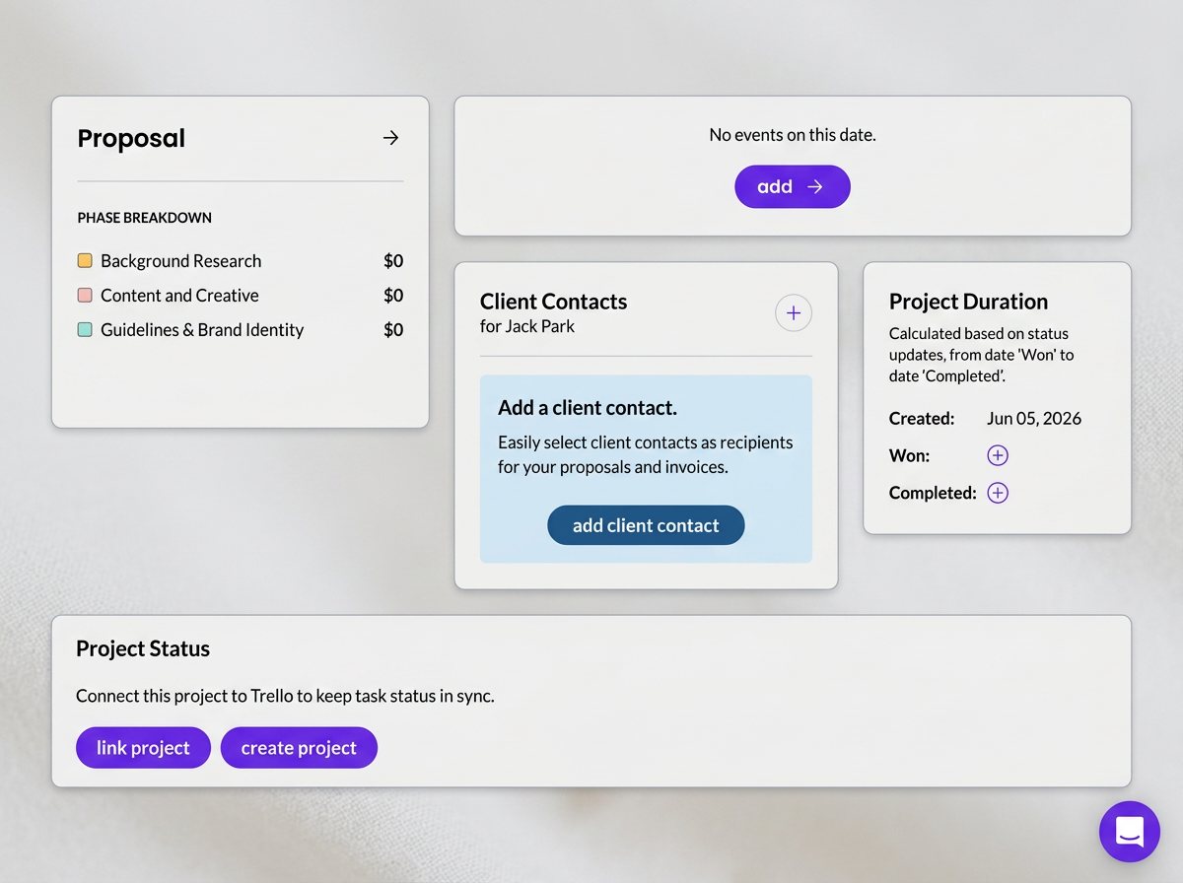Click the Project Status heading
The height and width of the screenshot is (883, 1183).
tap(143, 648)
